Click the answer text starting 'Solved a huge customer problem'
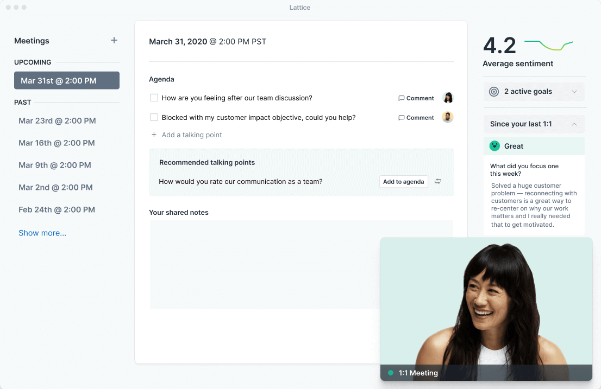 [534, 205]
